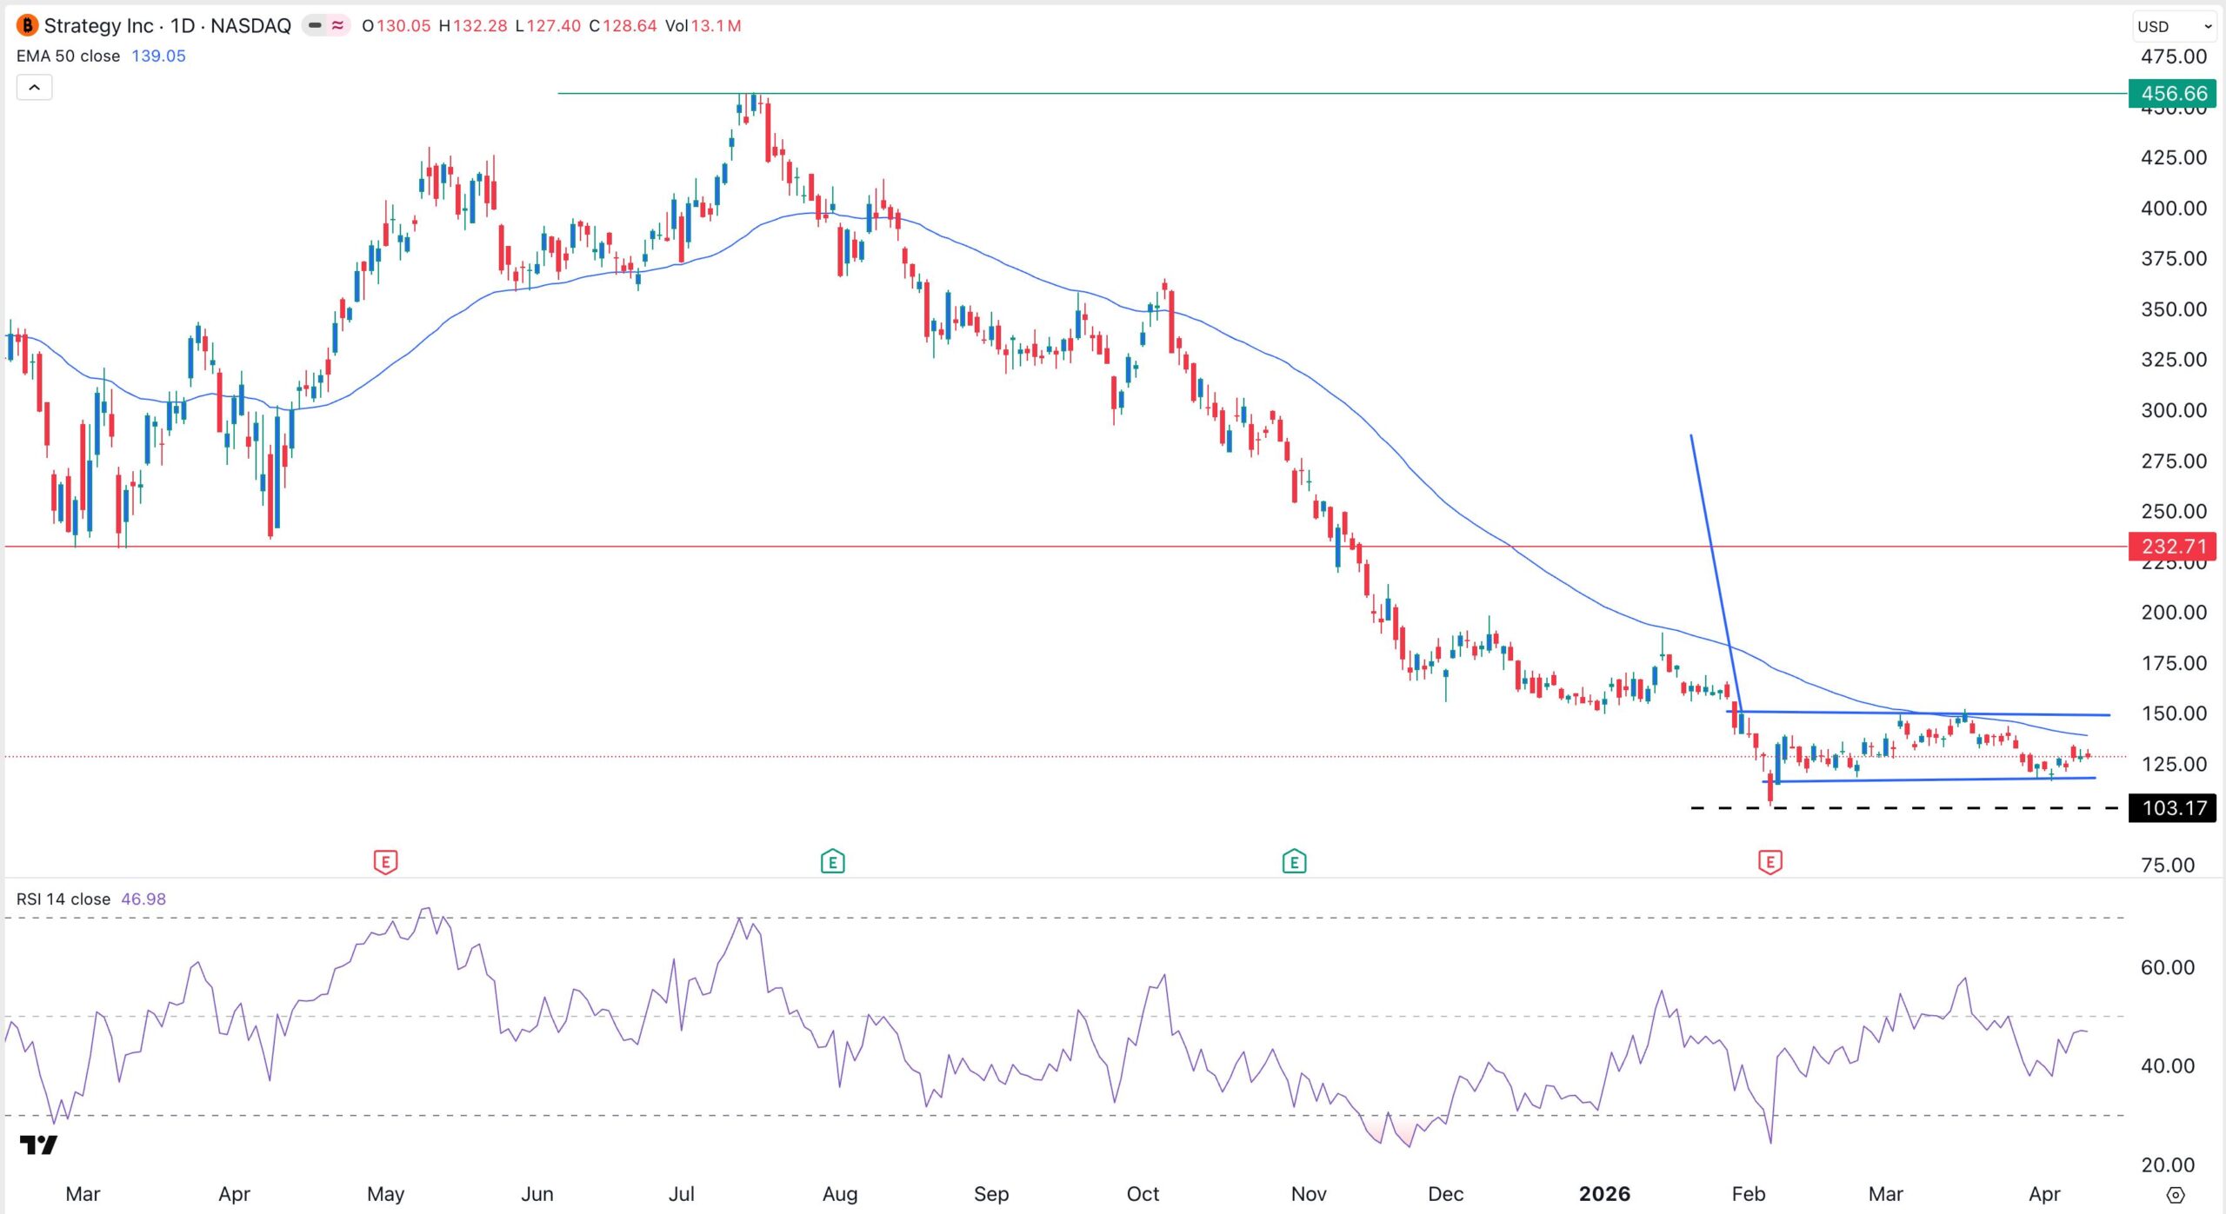The width and height of the screenshot is (2226, 1214).
Task: Select the 232.71 red price label
Action: click(x=2172, y=547)
